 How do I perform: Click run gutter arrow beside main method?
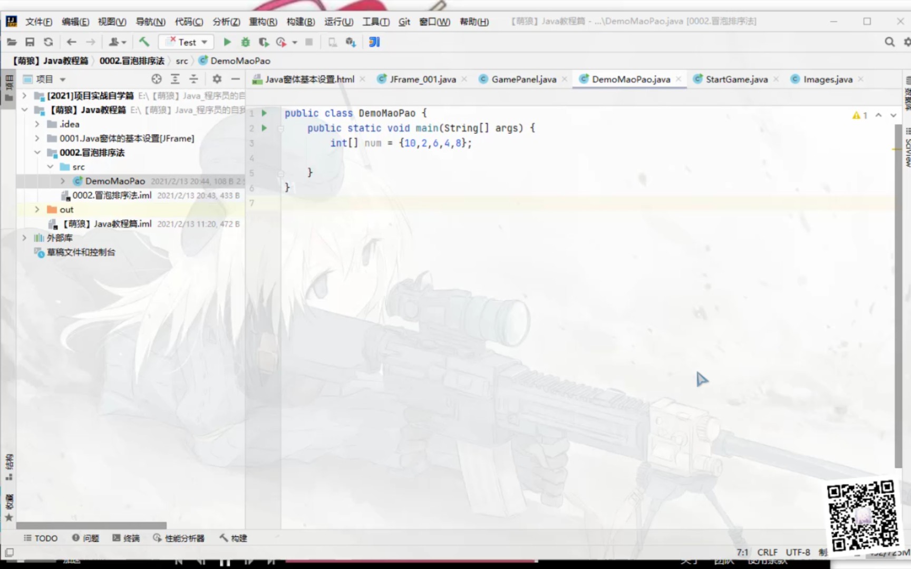(264, 127)
